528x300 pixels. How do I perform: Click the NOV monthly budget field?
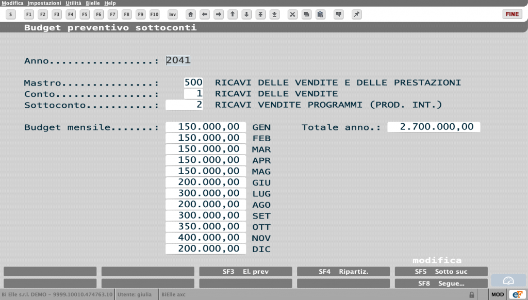(x=206, y=238)
